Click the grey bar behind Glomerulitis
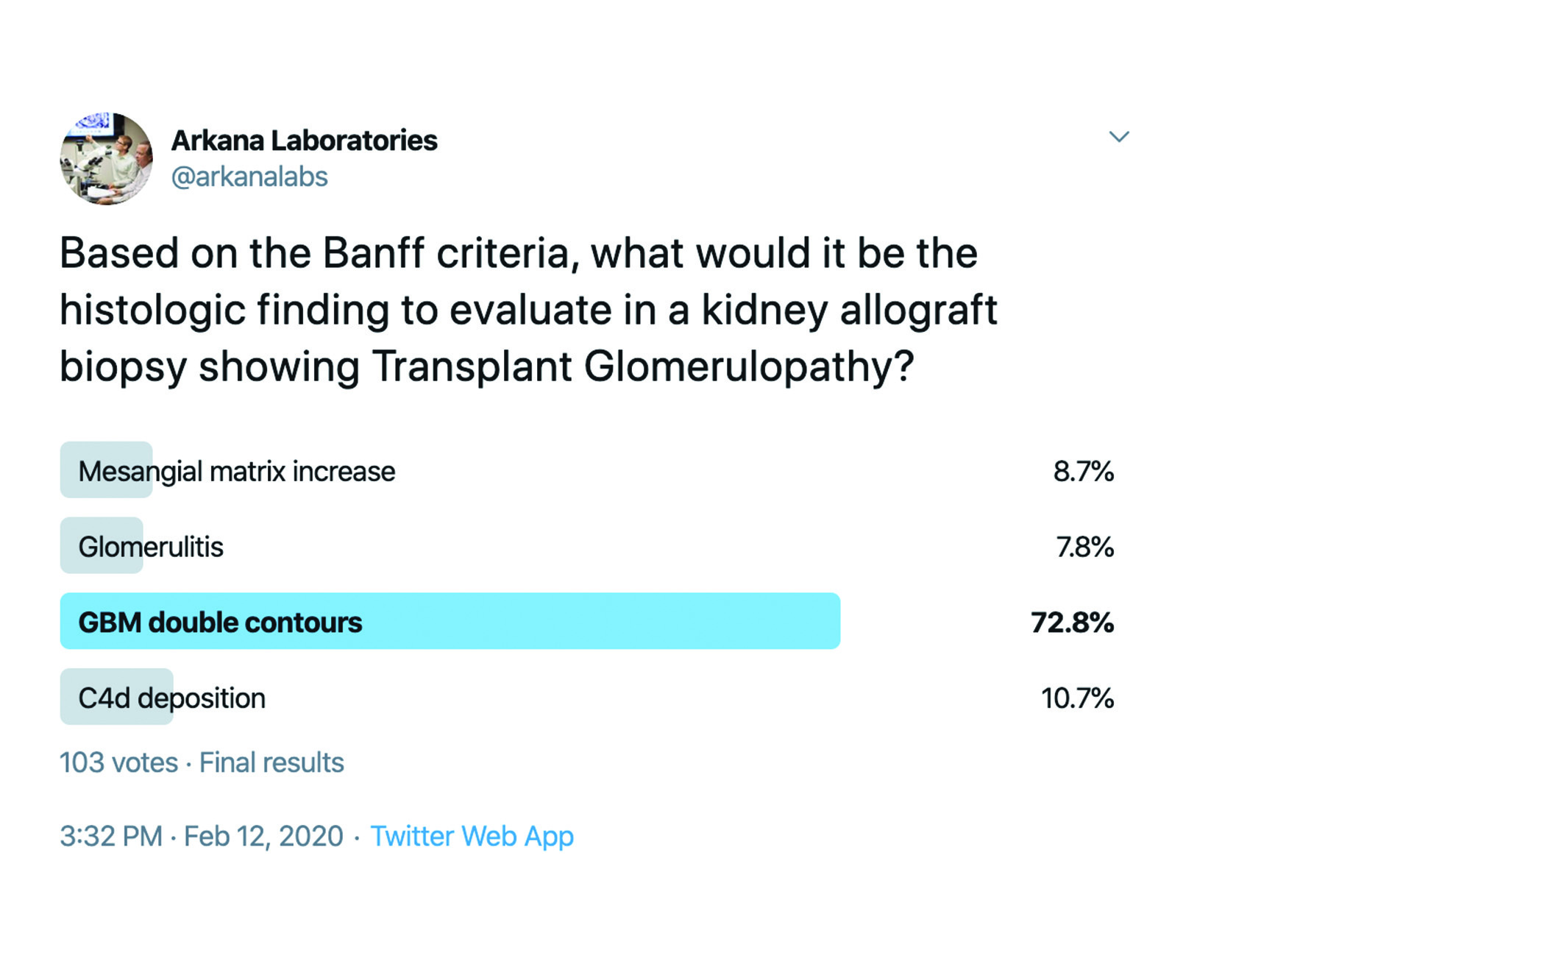Image resolution: width=1545 pixels, height=964 pixels. pyautogui.click(x=102, y=545)
